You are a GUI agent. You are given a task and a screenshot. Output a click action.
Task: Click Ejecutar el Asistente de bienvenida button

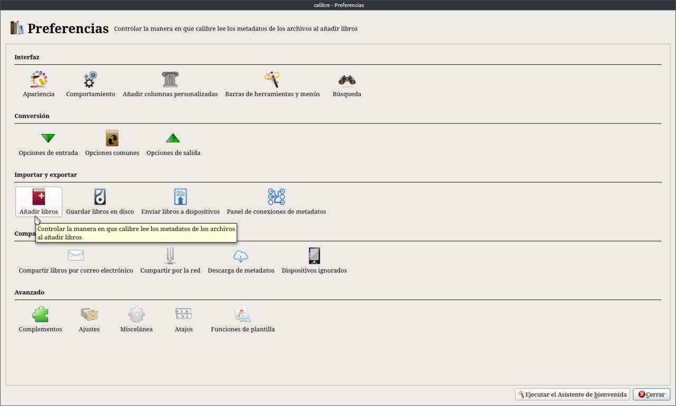[x=572, y=394]
